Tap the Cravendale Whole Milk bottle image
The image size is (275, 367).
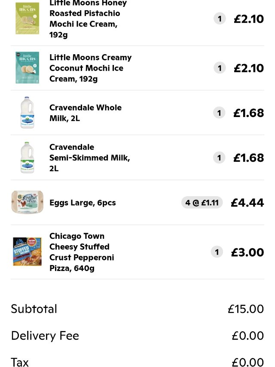27,113
